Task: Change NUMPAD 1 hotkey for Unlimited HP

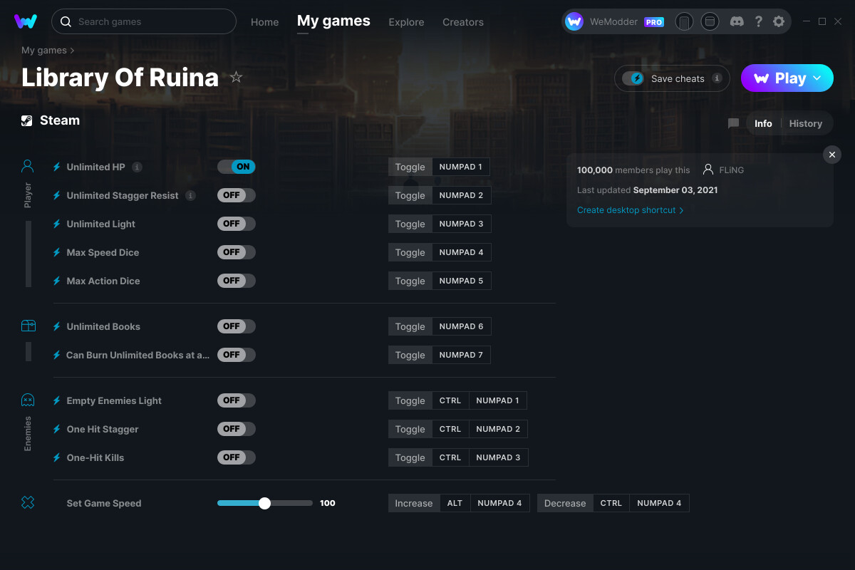Action: (460, 167)
